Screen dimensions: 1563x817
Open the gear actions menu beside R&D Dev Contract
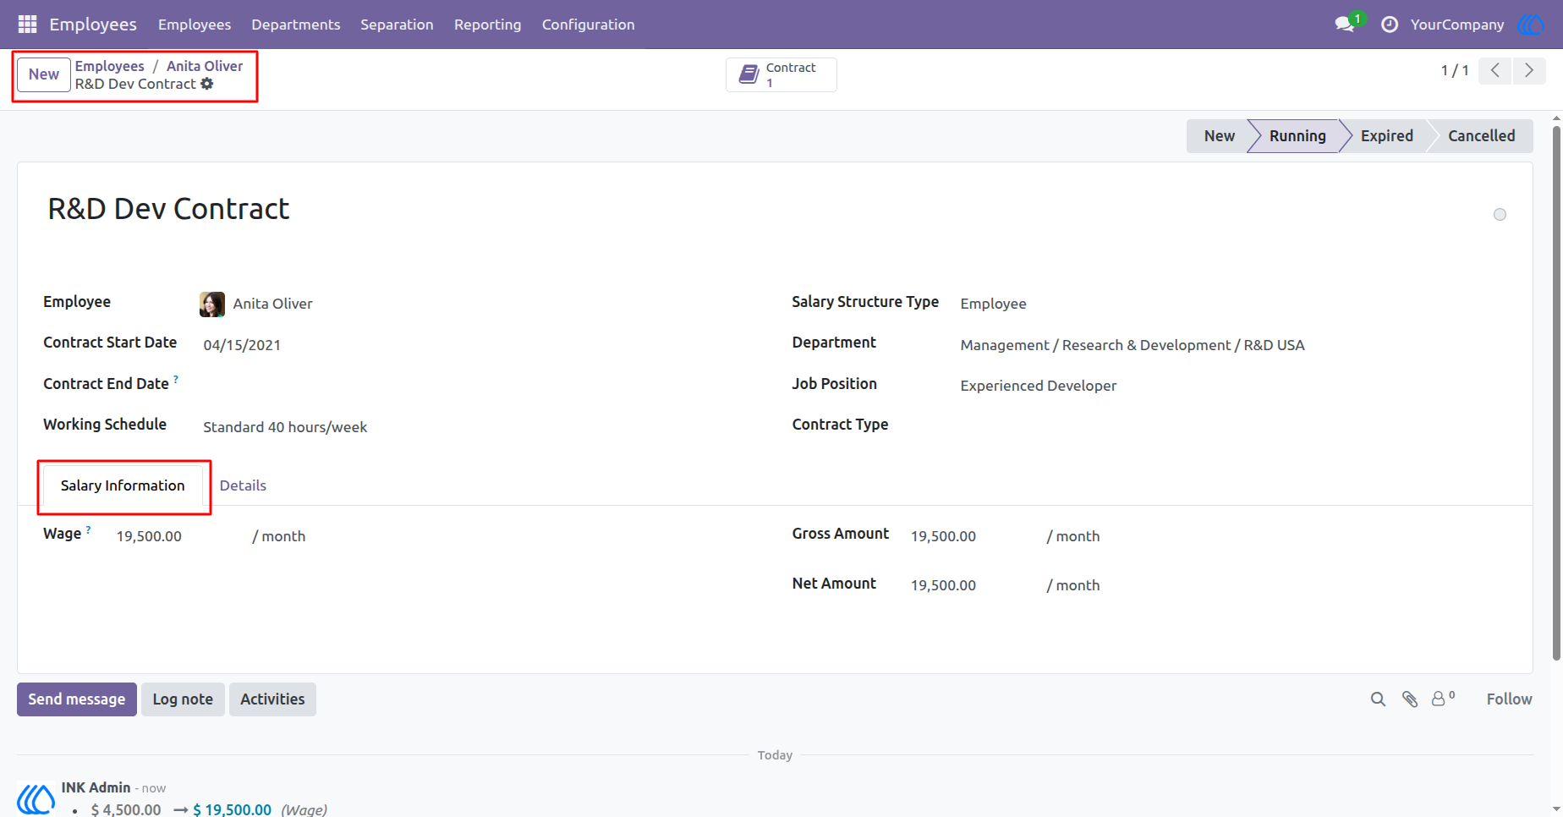207,84
